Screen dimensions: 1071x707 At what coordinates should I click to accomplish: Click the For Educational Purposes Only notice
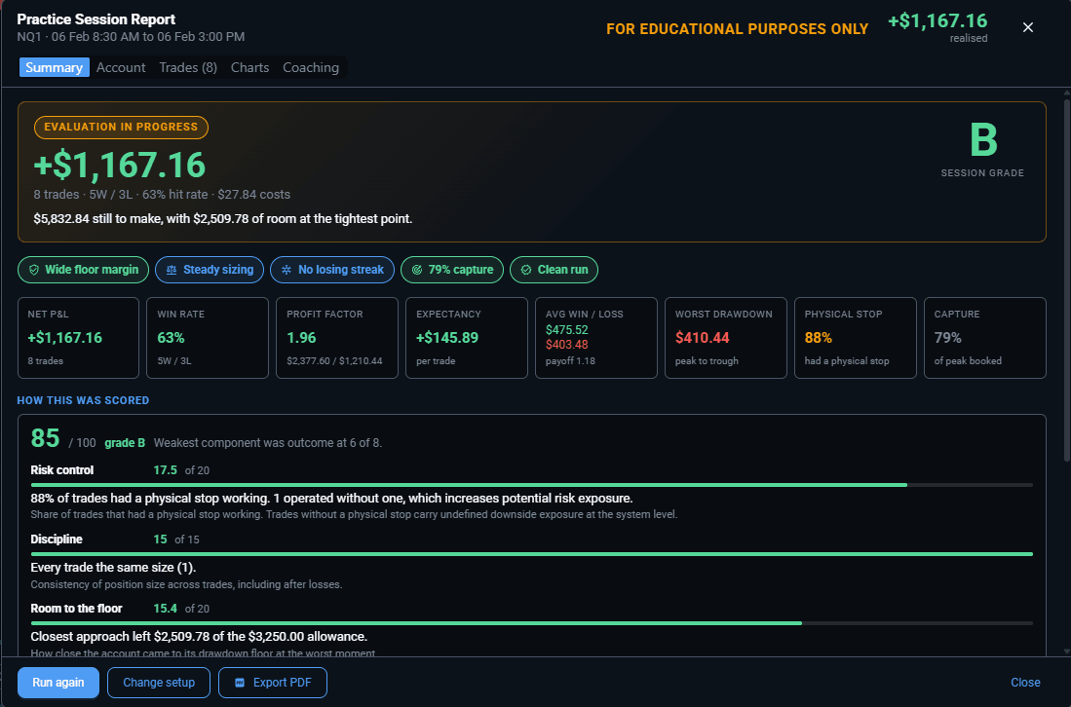[x=738, y=28]
